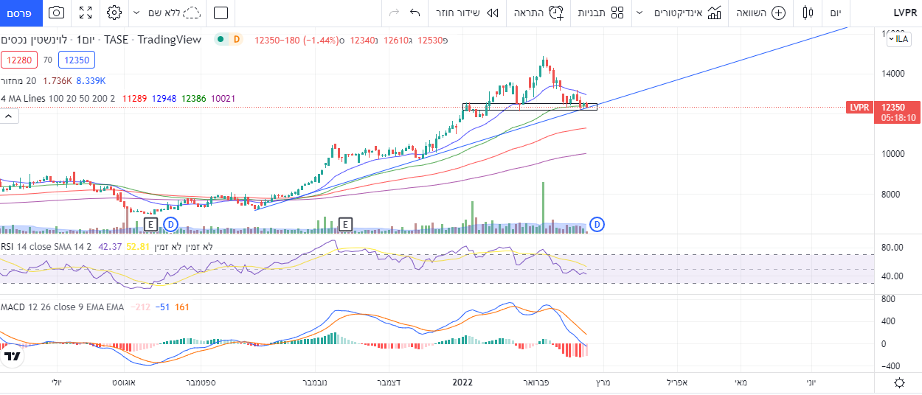
Task: Click the Publish (פרסם) button
Action: pos(20,13)
